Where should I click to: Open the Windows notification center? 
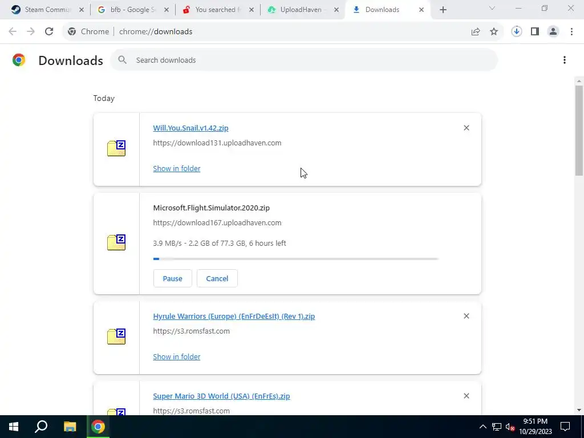(565, 427)
